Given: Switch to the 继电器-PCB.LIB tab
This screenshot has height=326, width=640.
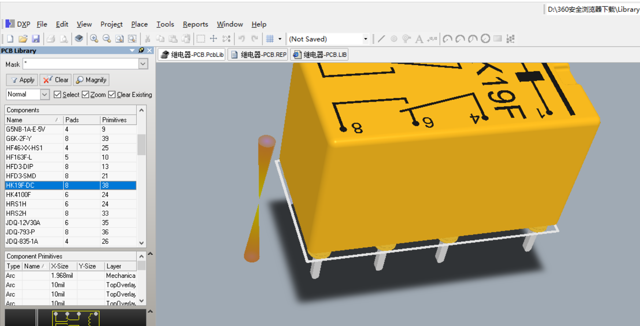Looking at the screenshot, I should point(319,55).
